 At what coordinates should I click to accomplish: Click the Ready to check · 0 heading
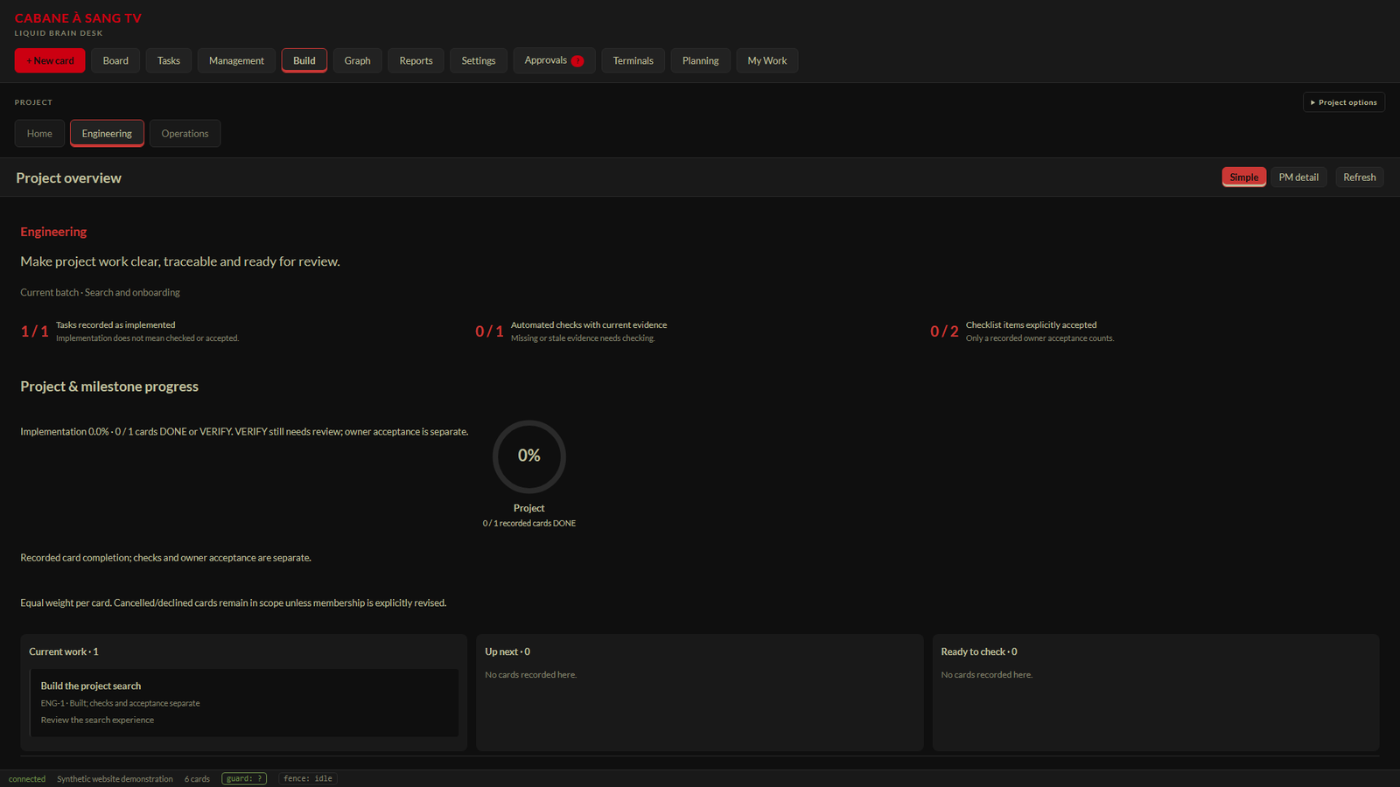point(979,651)
